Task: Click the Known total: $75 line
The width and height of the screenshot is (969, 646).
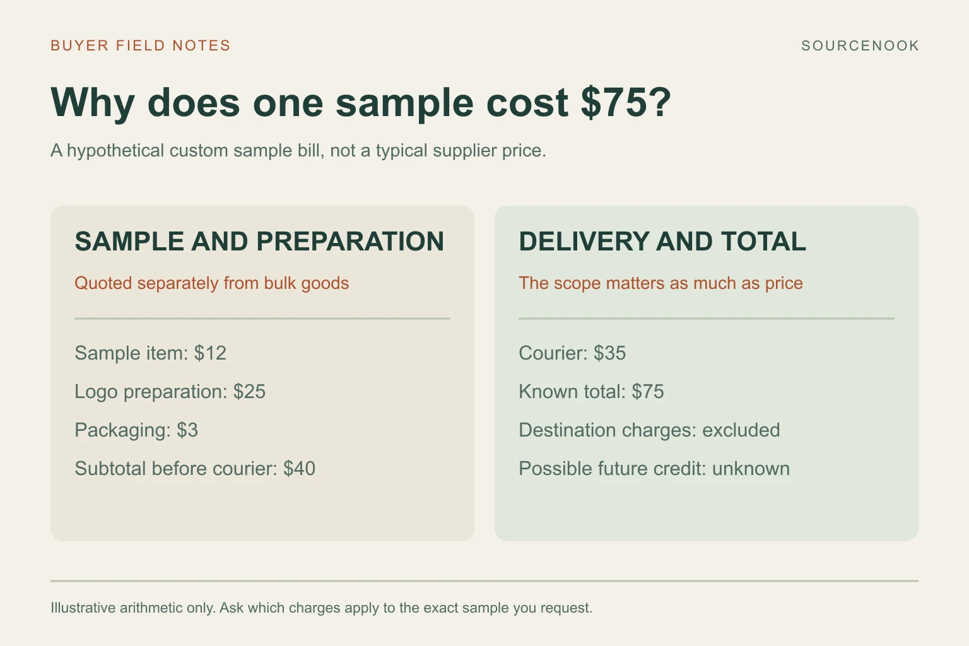Action: tap(591, 392)
